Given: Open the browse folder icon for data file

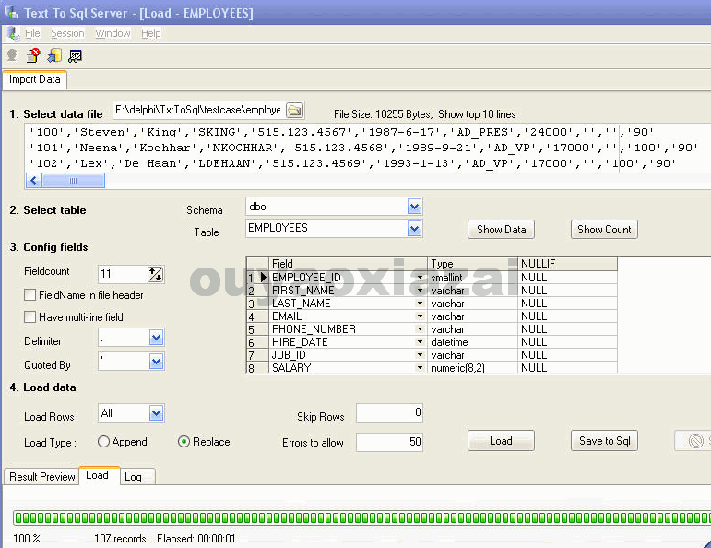Looking at the screenshot, I should [x=295, y=110].
